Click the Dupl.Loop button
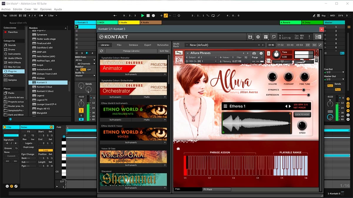 [29, 147]
